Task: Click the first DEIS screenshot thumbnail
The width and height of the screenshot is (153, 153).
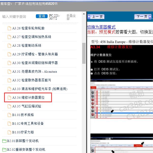Action: [122, 99]
